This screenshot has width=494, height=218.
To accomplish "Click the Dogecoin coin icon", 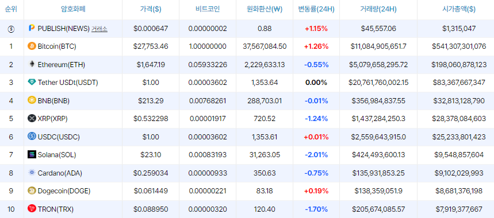I will coord(32,190).
